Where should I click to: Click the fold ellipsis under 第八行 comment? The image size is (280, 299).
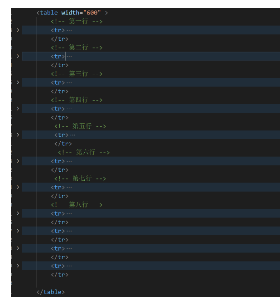(x=69, y=213)
